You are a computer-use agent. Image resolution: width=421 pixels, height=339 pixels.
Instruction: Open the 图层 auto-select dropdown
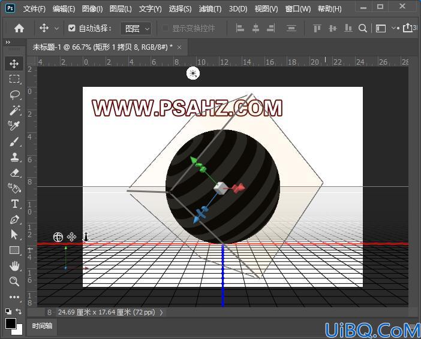[136, 28]
